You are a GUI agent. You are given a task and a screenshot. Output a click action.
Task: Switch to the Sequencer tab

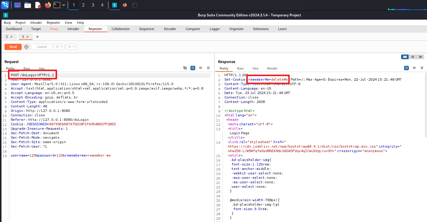(x=147, y=29)
